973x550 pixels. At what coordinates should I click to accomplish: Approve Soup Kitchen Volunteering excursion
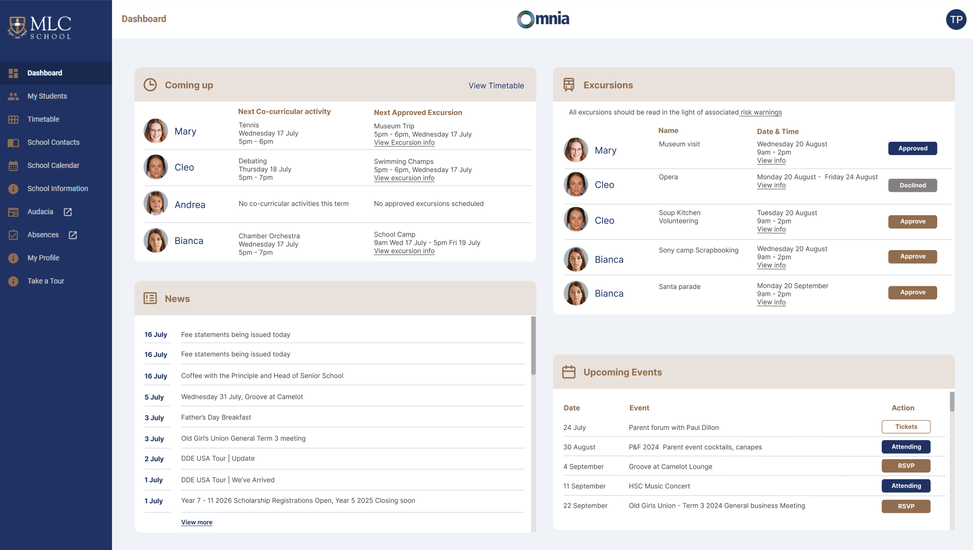click(913, 222)
